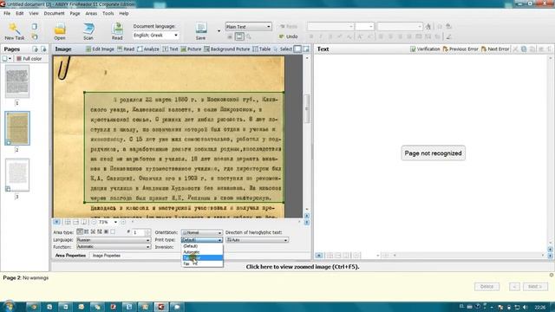
Task: Switch to Area Properties tab
Action: pyautogui.click(x=70, y=256)
